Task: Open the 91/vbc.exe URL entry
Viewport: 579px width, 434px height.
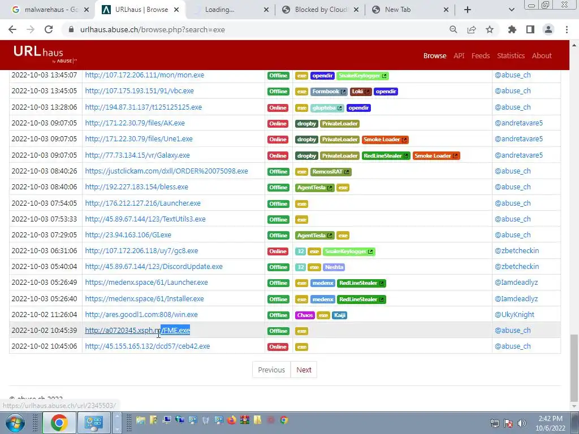Action: coord(139,91)
